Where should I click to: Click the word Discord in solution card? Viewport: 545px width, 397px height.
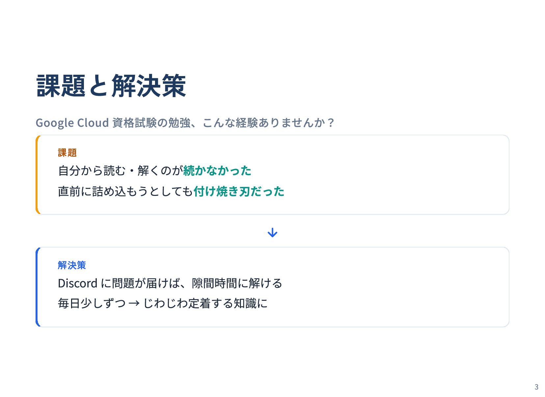coord(78,283)
